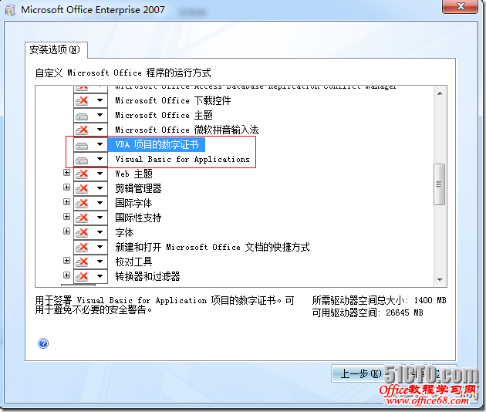
Task: Select the 国际字体 row label
Action: pos(133,203)
